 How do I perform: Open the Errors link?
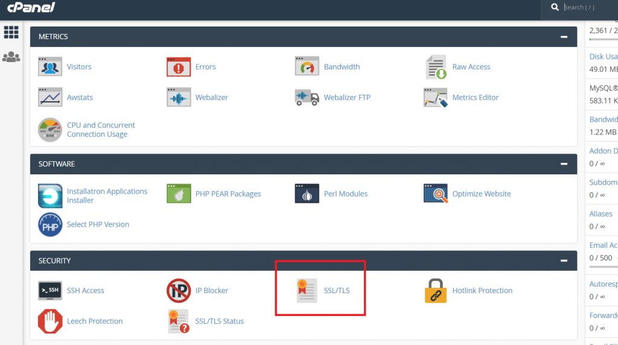tap(206, 66)
